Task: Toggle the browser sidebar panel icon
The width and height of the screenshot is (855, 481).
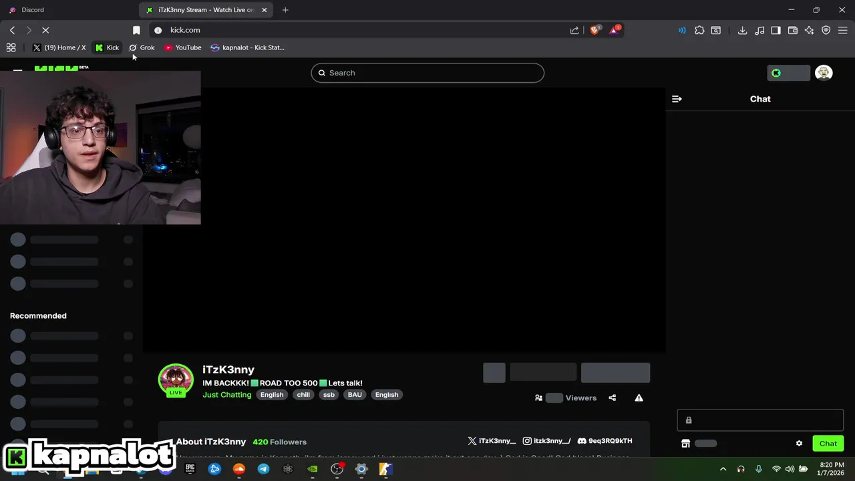Action: pos(776,30)
